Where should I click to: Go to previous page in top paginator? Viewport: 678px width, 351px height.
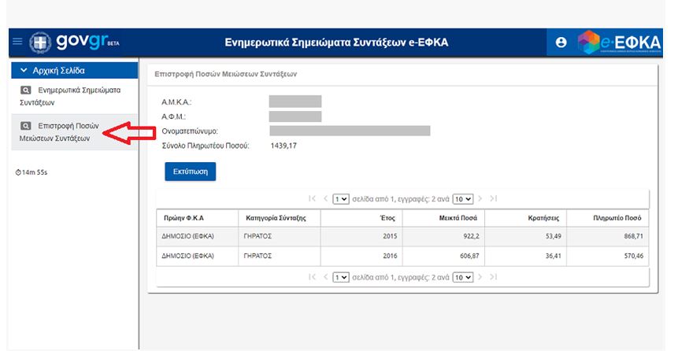pos(326,199)
